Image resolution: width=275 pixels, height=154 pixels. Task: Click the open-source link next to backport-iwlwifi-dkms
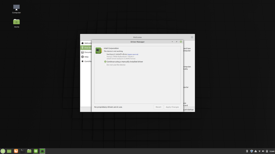point(133,54)
